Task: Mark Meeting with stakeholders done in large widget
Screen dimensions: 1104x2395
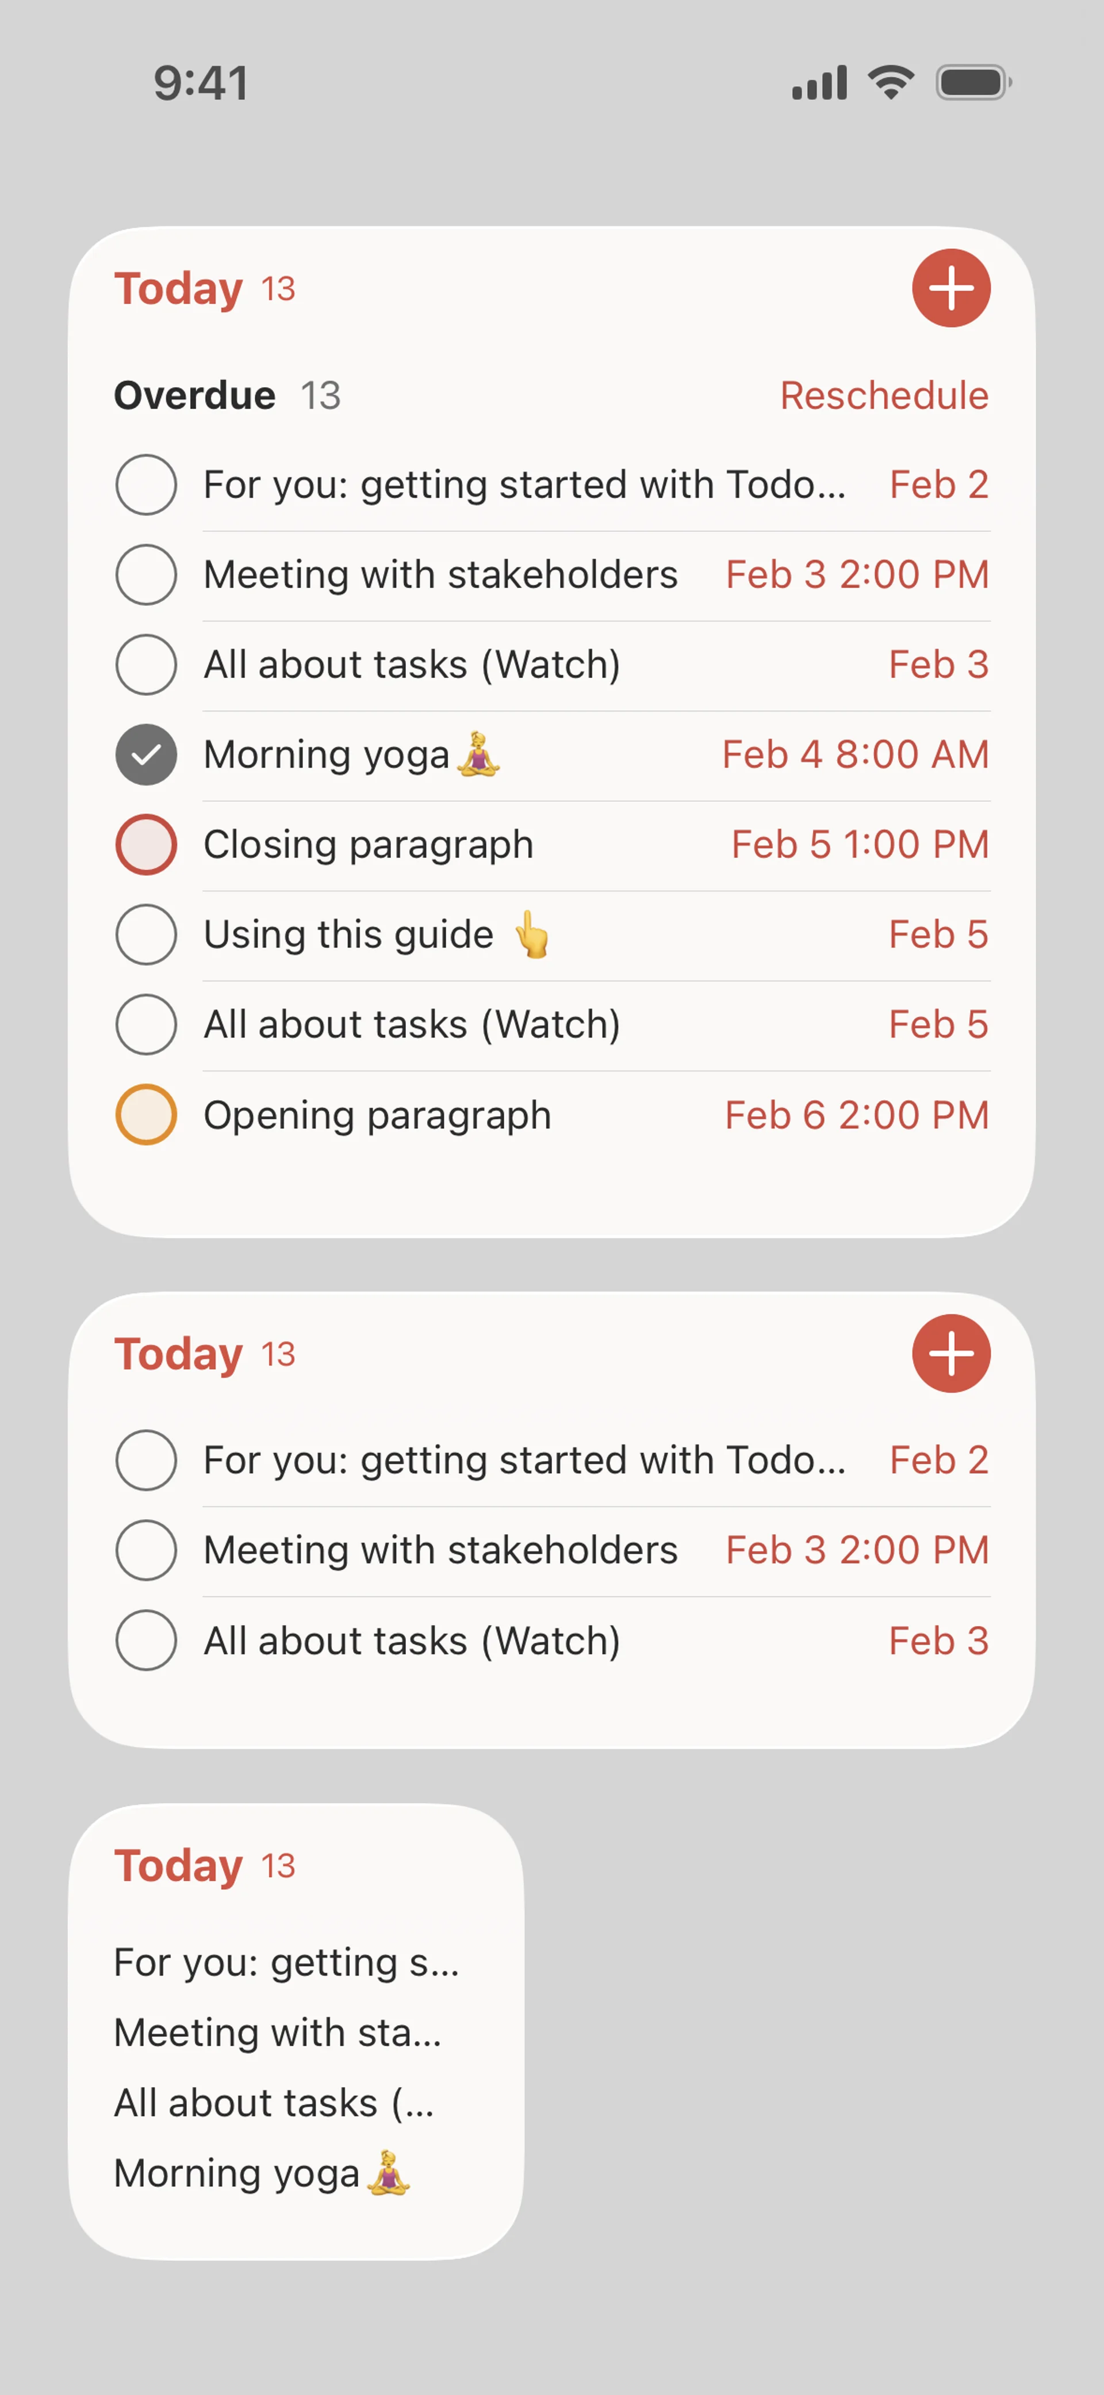Action: 146,574
